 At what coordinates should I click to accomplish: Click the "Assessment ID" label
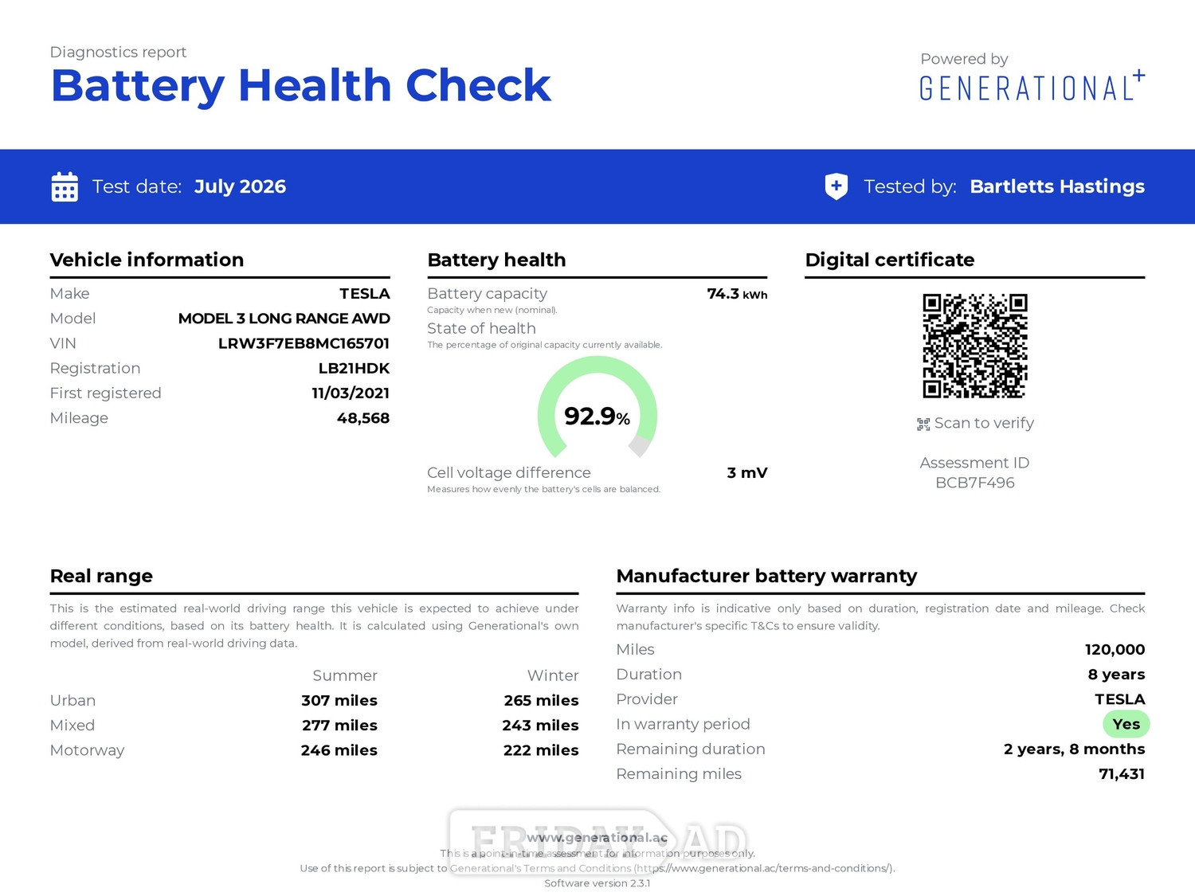(x=975, y=463)
